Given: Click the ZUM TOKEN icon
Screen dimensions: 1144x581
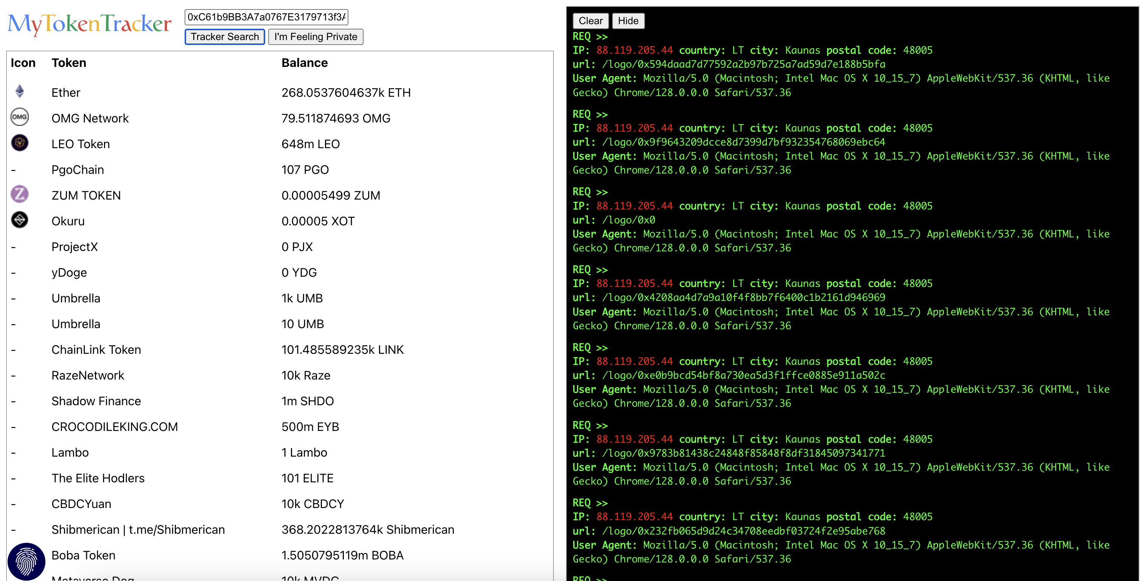Looking at the screenshot, I should [x=20, y=194].
